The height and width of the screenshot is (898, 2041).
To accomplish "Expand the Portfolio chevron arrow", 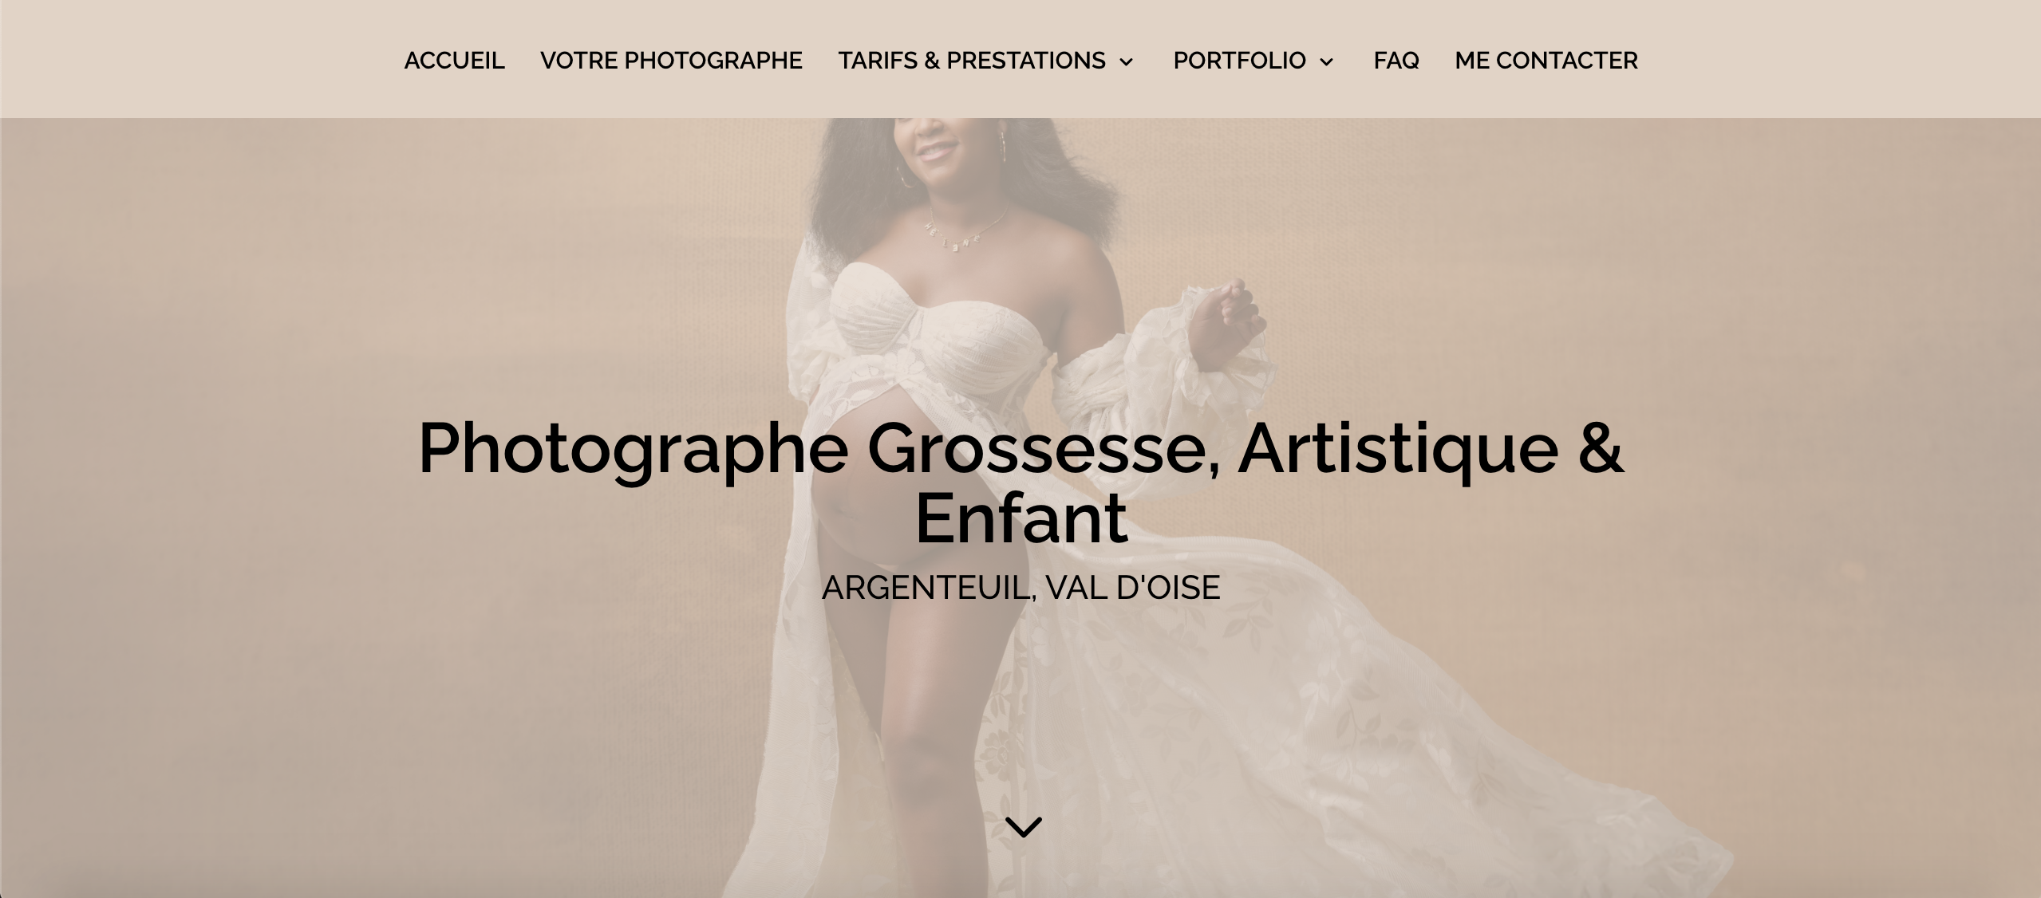I will [x=1326, y=62].
